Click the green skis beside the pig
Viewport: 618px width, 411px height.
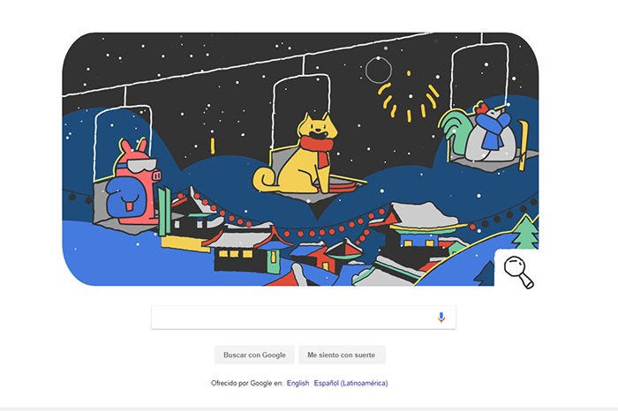165,211
